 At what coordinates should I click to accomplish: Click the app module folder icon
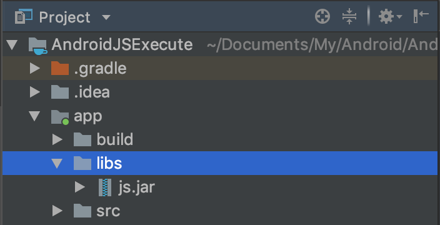60,117
